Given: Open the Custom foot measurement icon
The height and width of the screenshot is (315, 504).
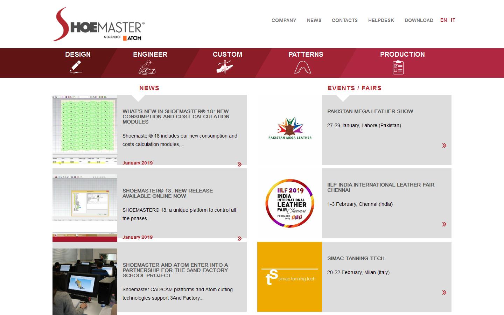Looking at the screenshot, I should point(225,67).
